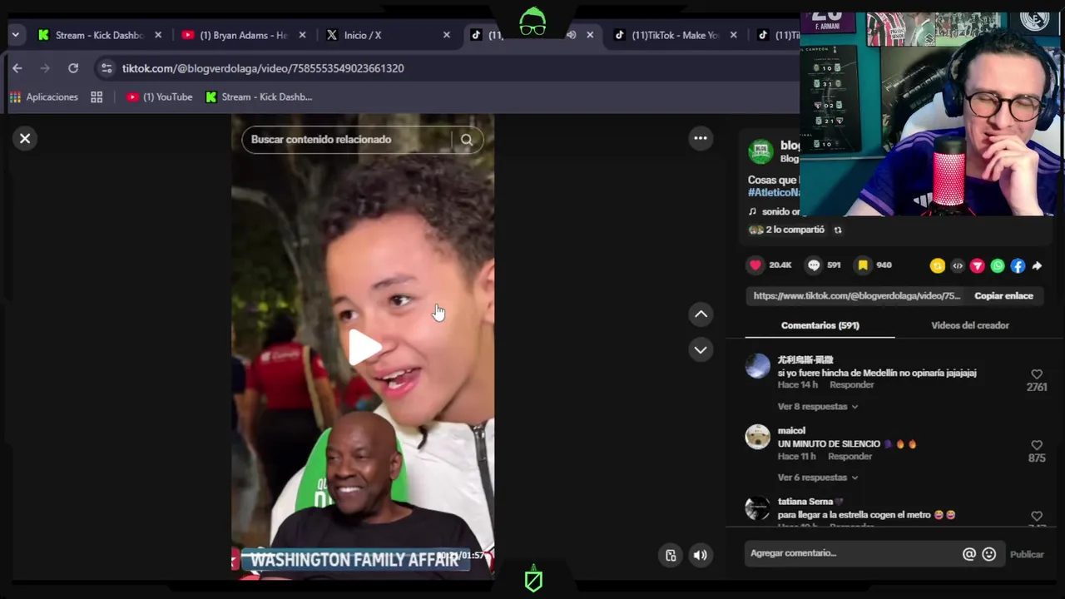
Task: Click the site info icon in address bar
Action: (x=106, y=68)
